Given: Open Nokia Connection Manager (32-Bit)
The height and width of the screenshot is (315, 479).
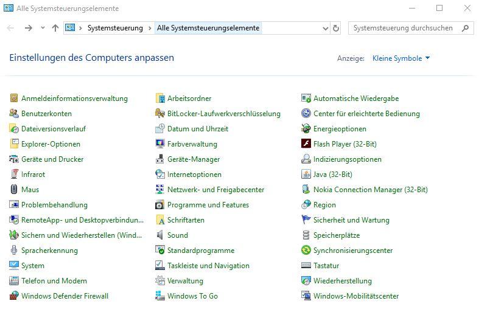Looking at the screenshot, I should (370, 190).
